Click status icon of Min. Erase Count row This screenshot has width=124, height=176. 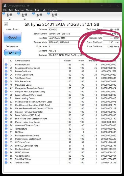click(6, 81)
